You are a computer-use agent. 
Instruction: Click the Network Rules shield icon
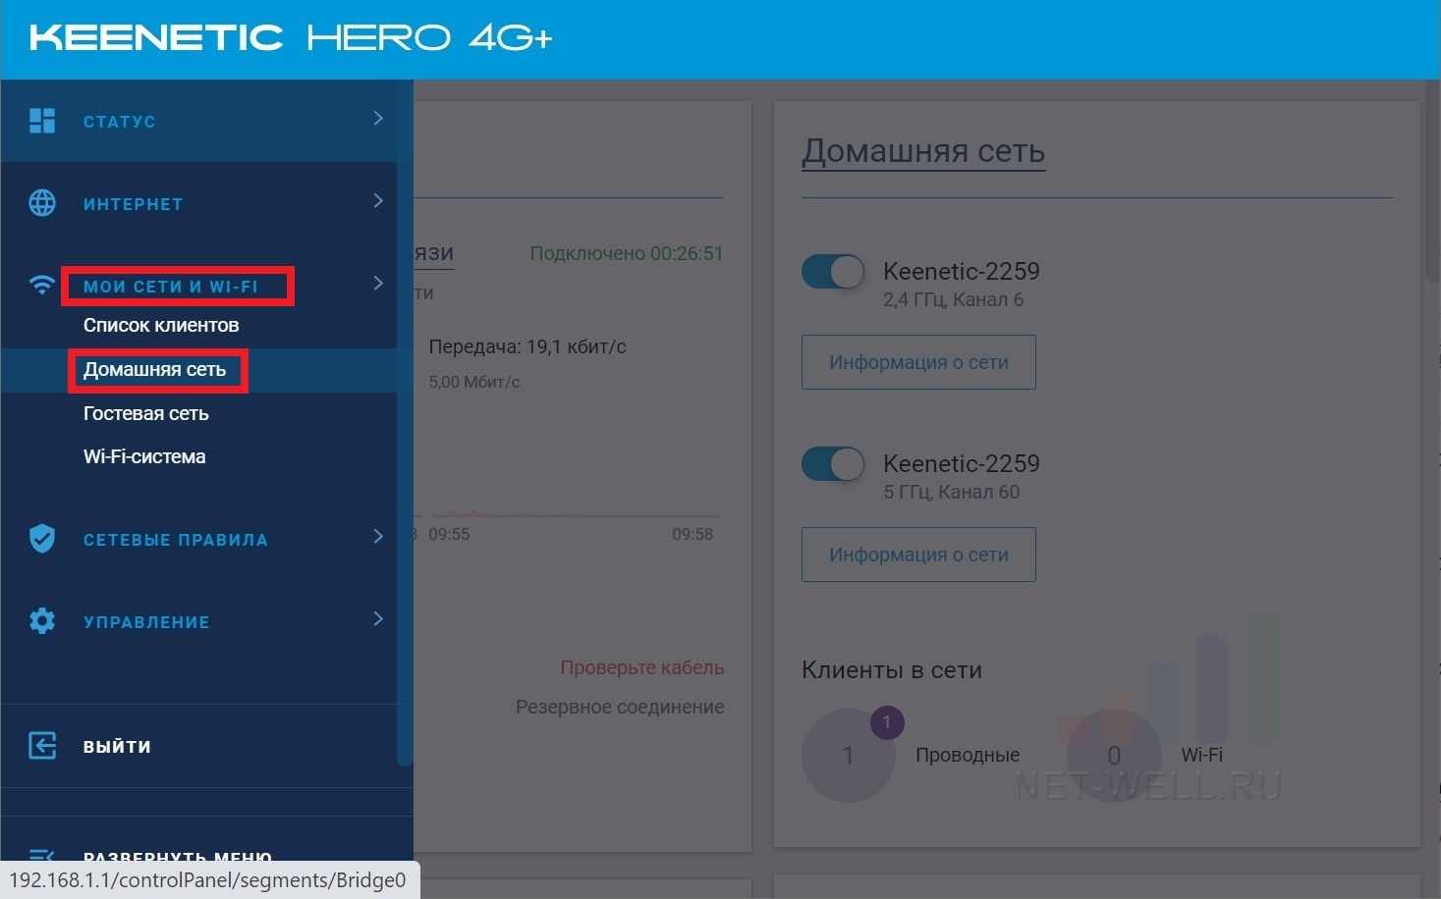pos(42,538)
